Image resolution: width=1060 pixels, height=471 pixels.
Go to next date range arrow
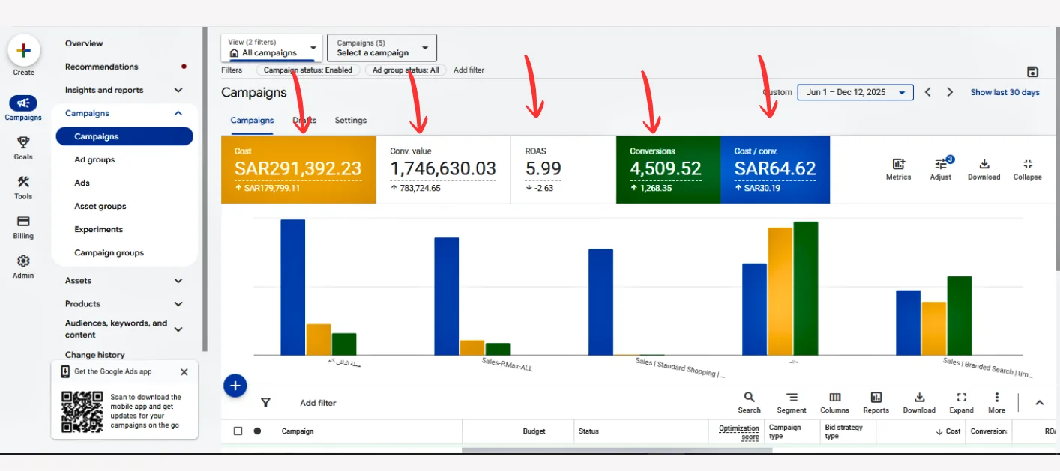point(950,92)
